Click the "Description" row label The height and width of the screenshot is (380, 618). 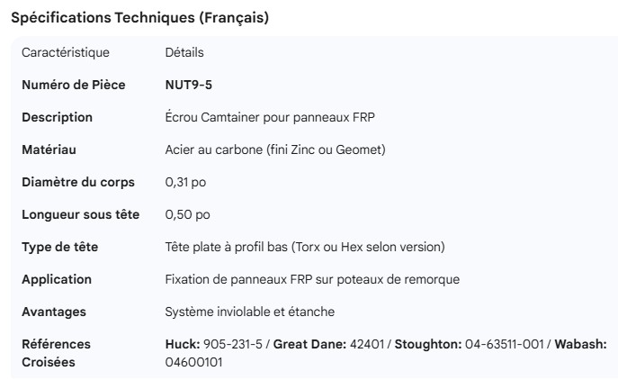coord(57,118)
